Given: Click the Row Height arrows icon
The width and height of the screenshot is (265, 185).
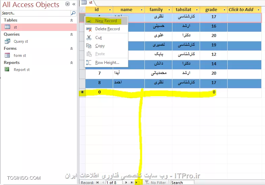Looking at the screenshot, I should [89, 63].
